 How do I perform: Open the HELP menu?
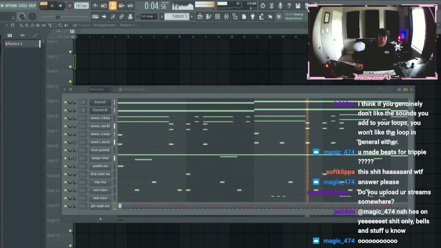[x=32, y=6]
